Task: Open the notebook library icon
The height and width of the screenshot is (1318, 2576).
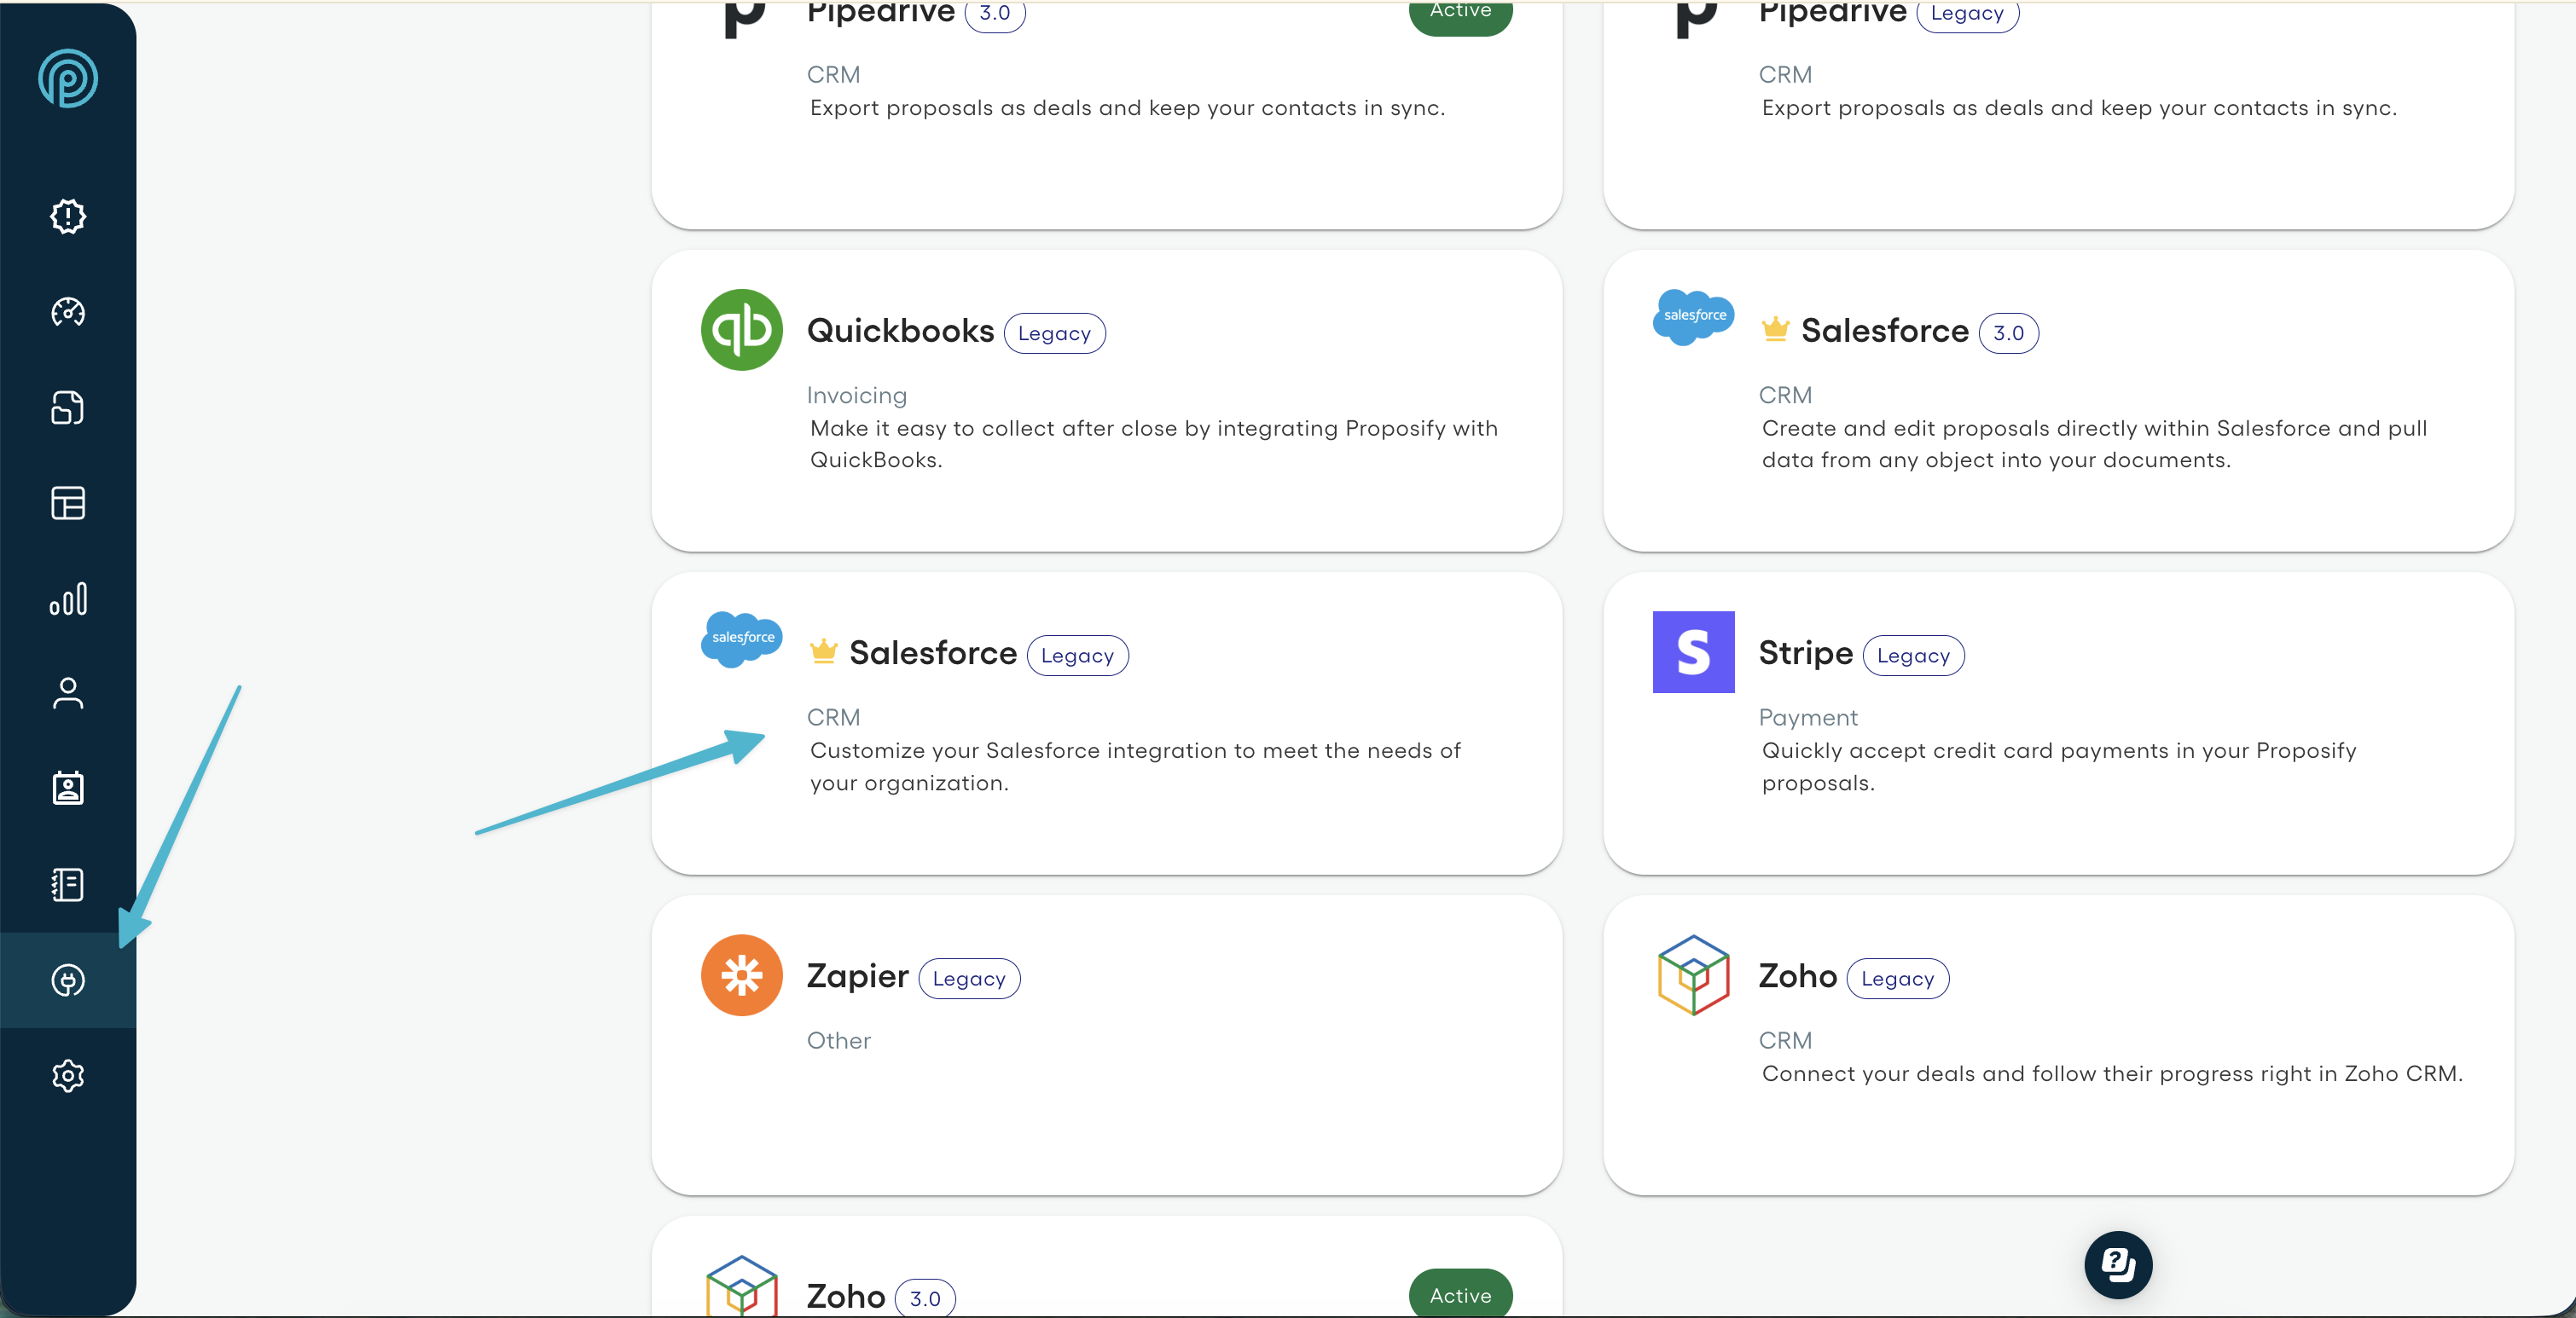Action: [x=68, y=884]
